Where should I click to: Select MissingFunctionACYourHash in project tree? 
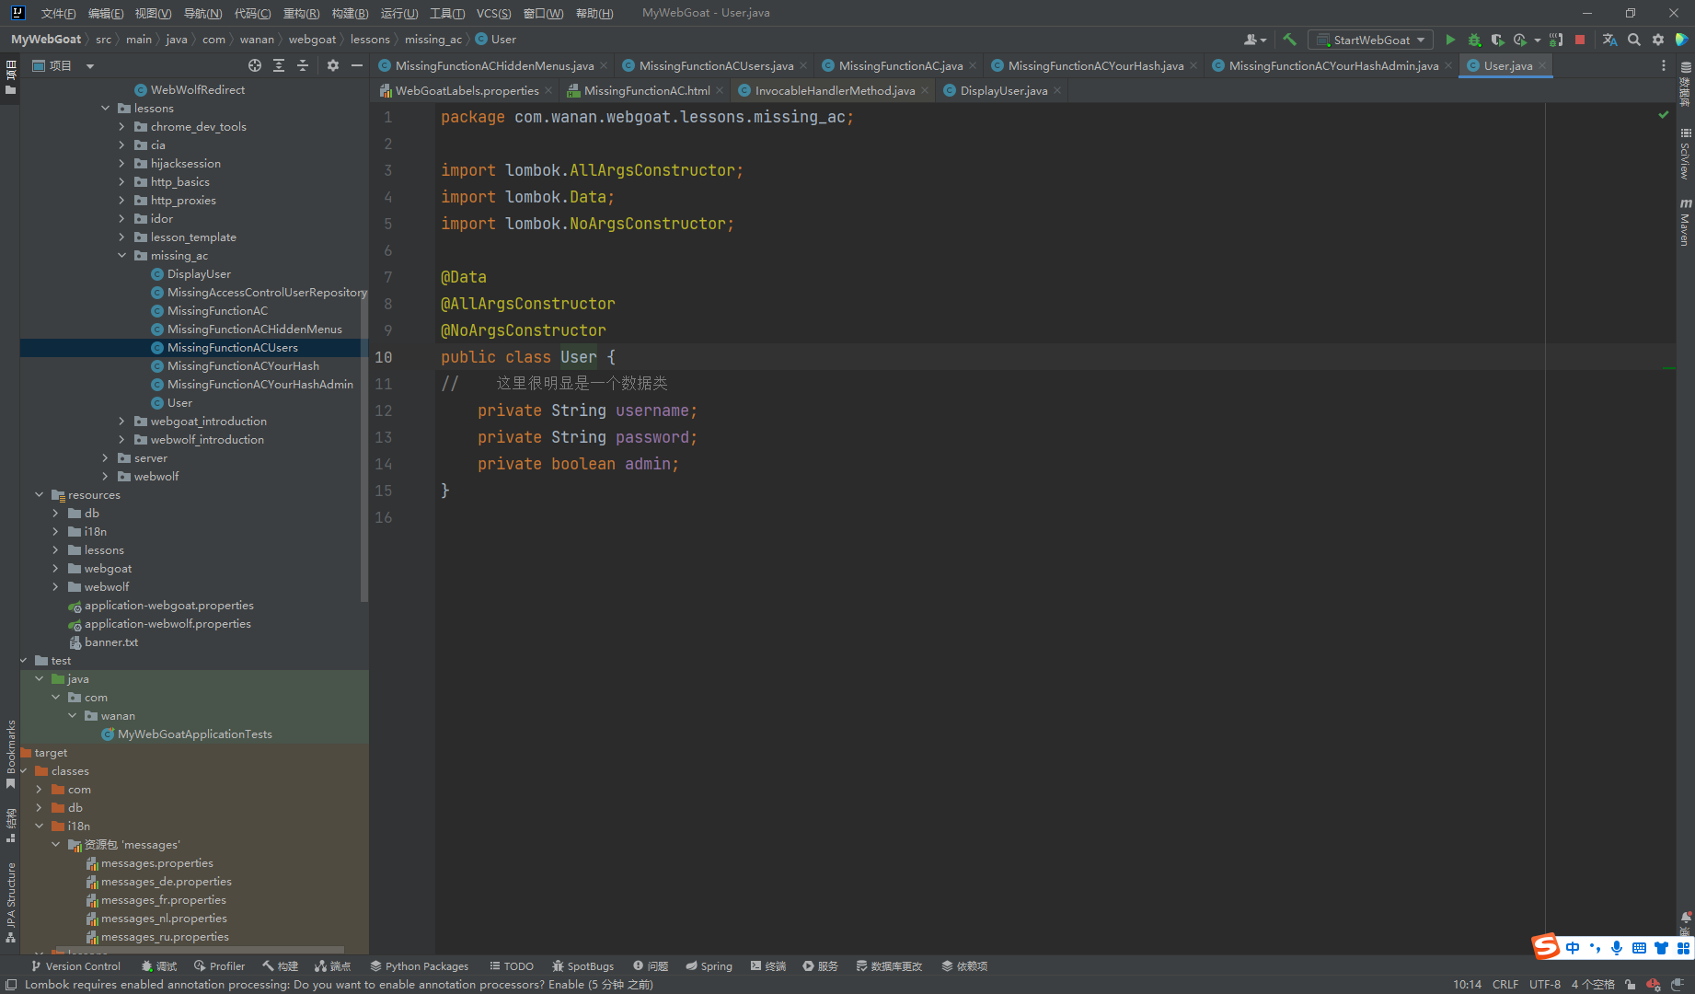pyautogui.click(x=243, y=365)
